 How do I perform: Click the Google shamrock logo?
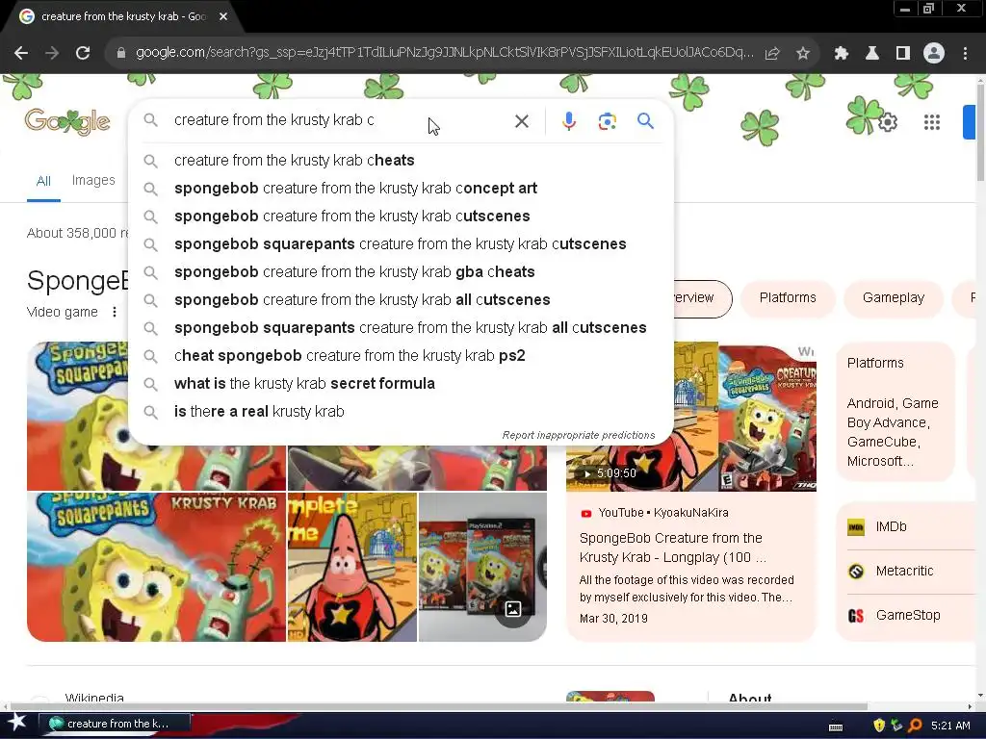pos(67,121)
